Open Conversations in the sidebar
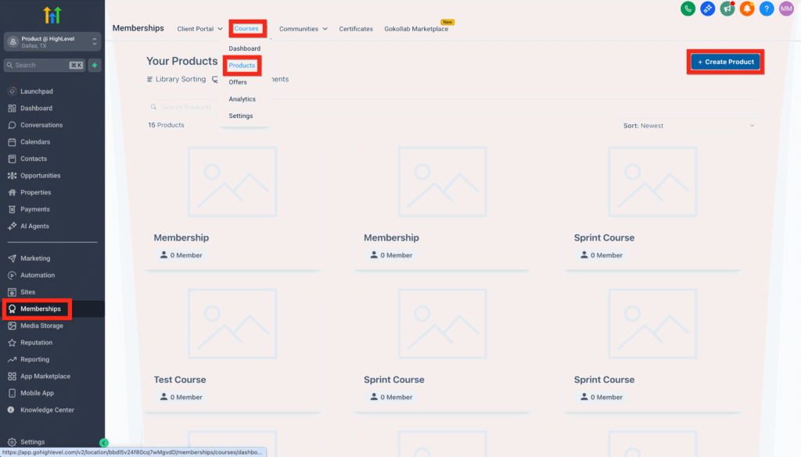 [x=41, y=125]
